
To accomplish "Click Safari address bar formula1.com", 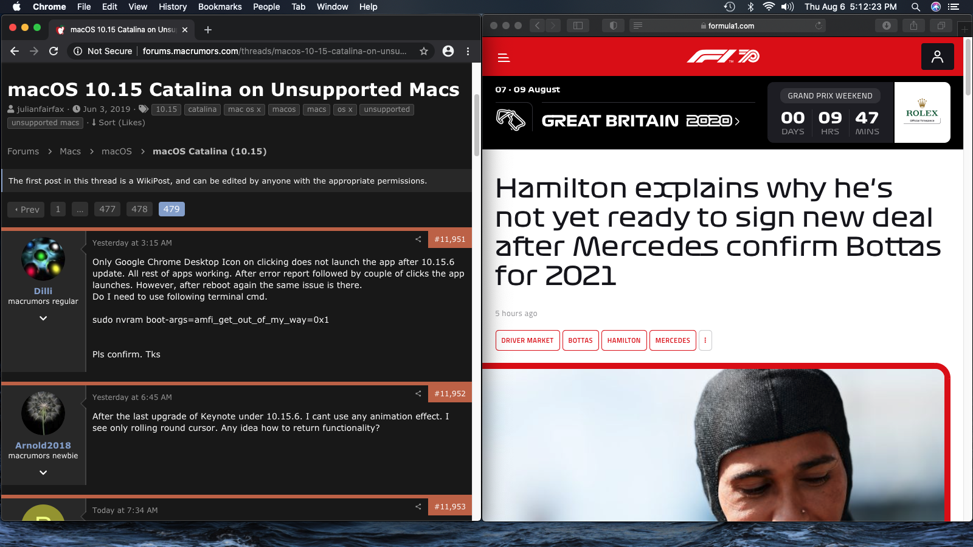I will (727, 26).
